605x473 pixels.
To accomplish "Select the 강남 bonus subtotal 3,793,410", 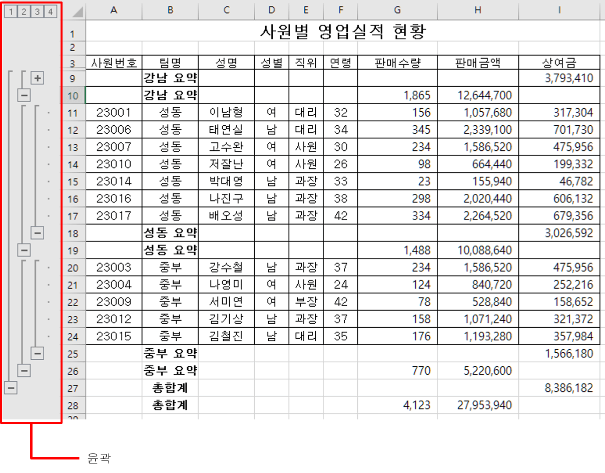I will 559,78.
